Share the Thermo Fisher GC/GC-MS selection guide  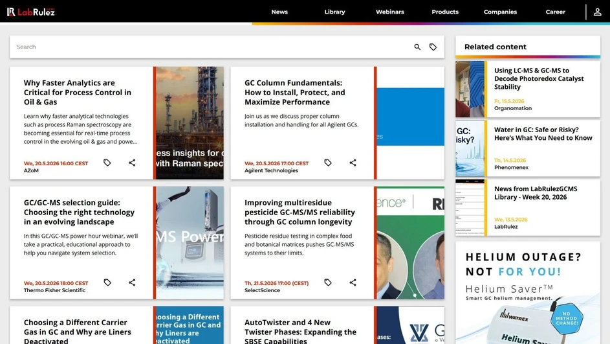[132, 282]
